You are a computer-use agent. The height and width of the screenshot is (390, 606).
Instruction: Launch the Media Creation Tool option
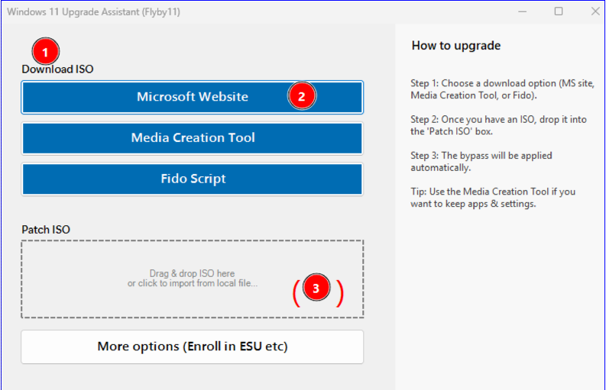(x=192, y=138)
